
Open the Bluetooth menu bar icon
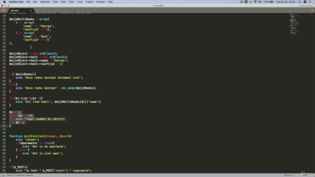click(251, 2)
